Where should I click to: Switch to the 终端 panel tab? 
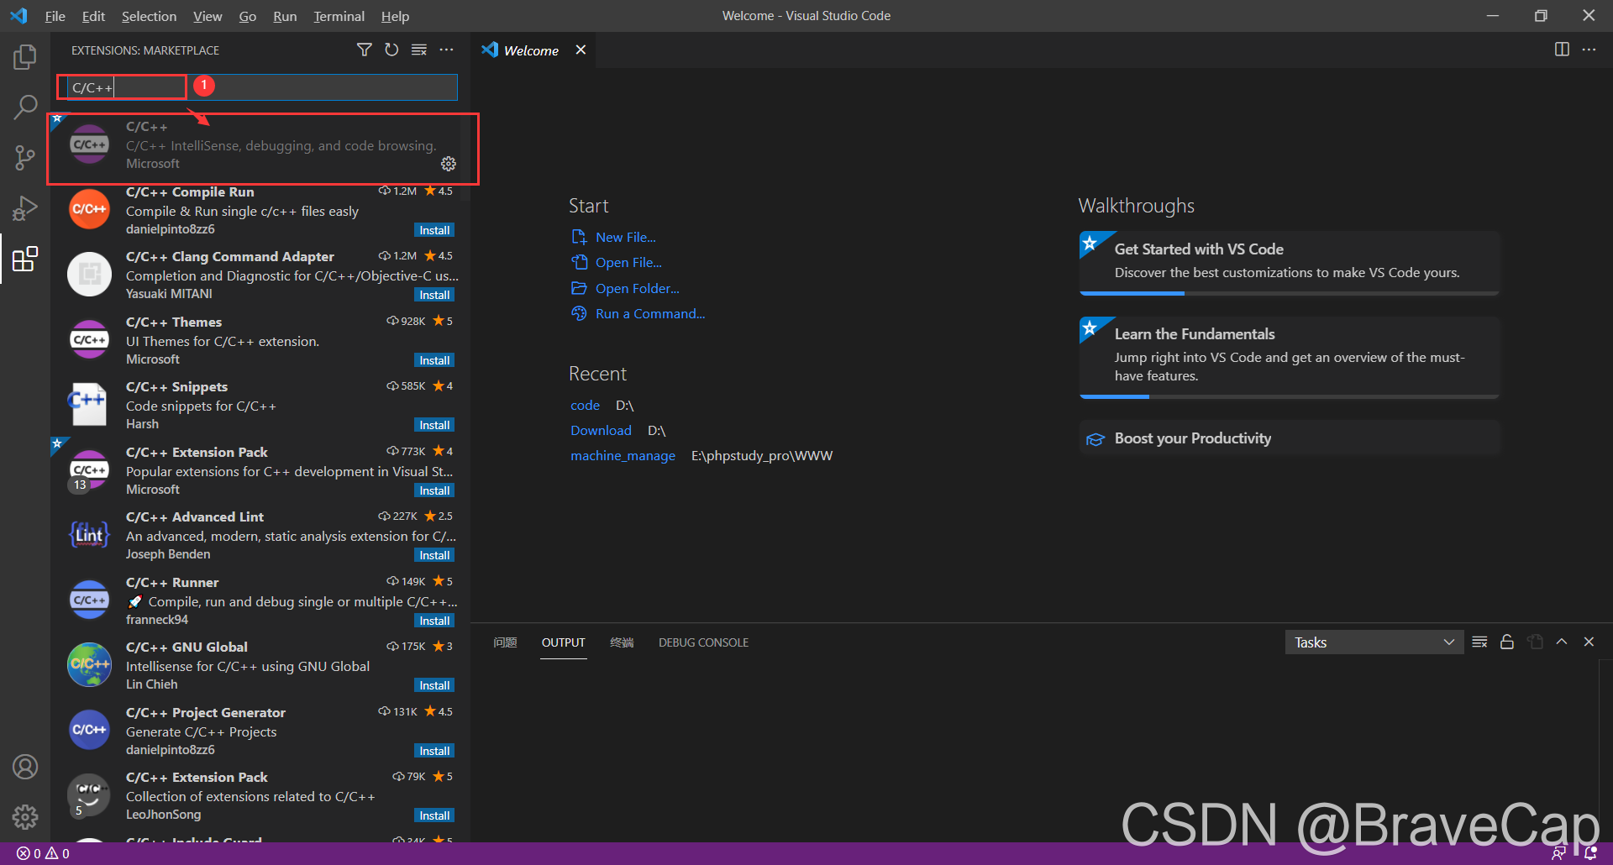point(622,642)
